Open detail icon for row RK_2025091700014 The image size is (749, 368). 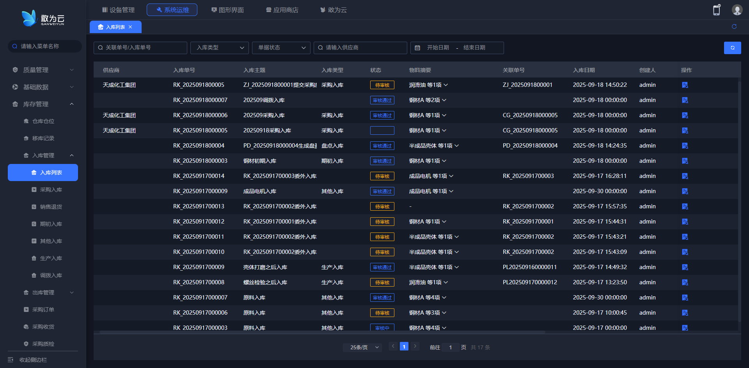(685, 176)
